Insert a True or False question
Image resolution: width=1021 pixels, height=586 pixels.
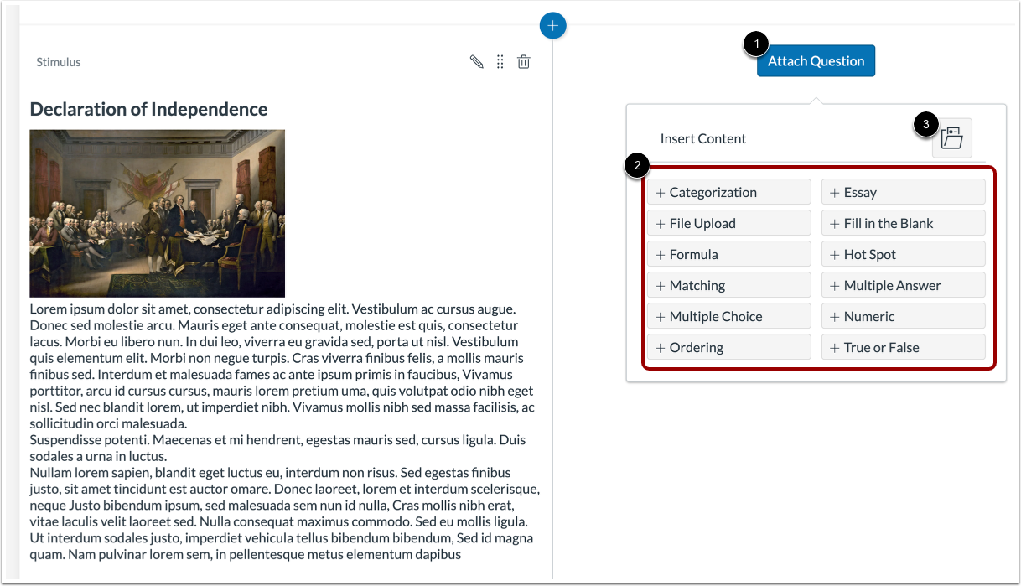(904, 347)
